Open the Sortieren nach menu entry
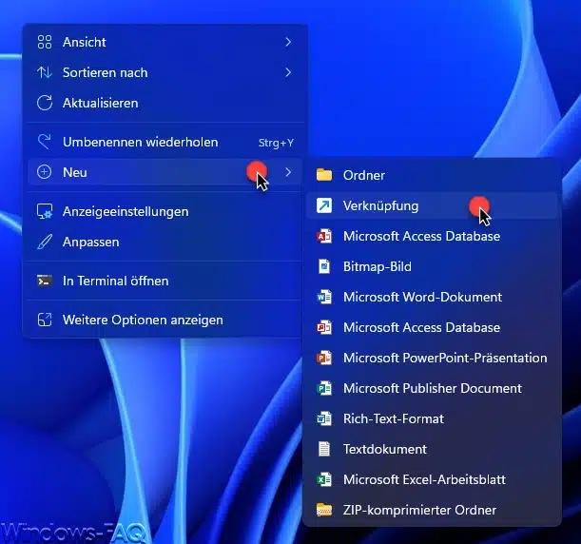581x544 pixels. [165, 72]
